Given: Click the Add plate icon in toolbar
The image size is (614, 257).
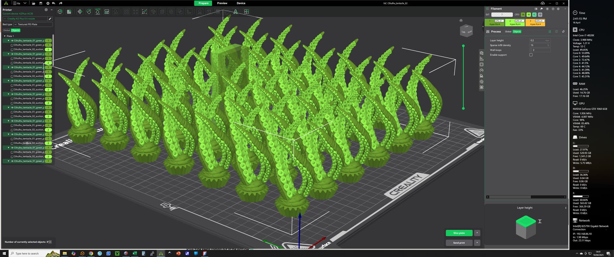Looking at the screenshot, I should click(x=69, y=12).
